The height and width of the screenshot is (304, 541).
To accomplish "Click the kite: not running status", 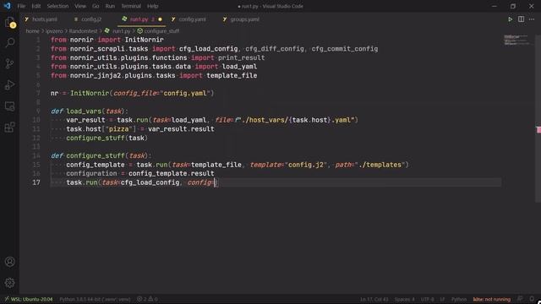I will (492, 299).
